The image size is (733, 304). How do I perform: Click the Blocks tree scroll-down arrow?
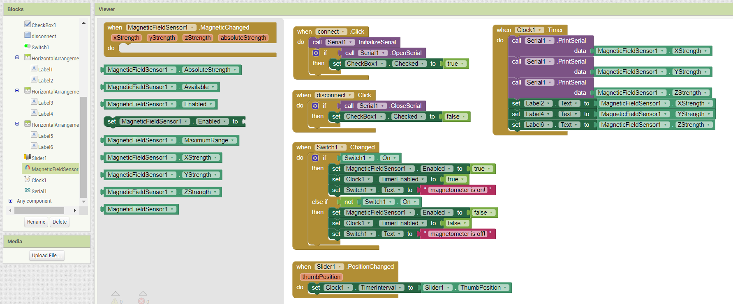click(x=83, y=201)
